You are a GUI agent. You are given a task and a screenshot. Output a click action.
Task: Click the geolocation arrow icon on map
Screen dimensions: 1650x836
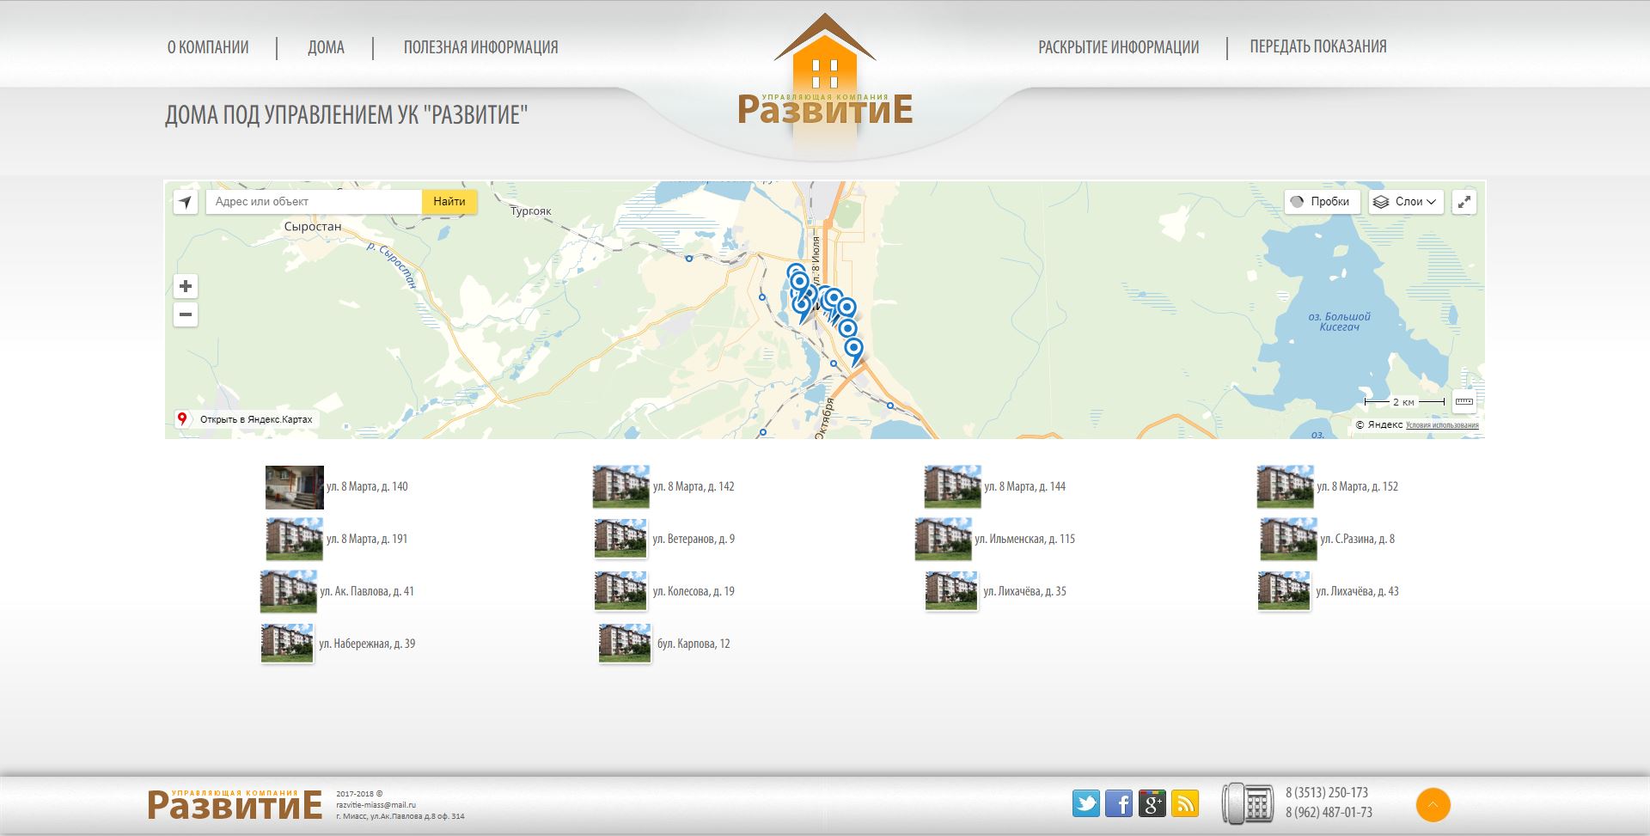click(186, 202)
